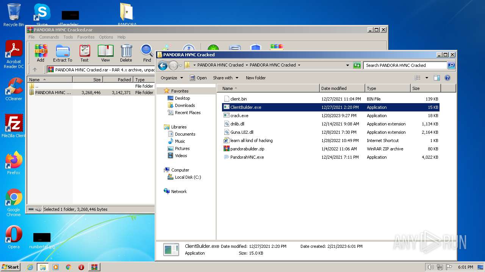Screen dimensions: 485x272
Task: Open the Music library
Action: click(180, 141)
